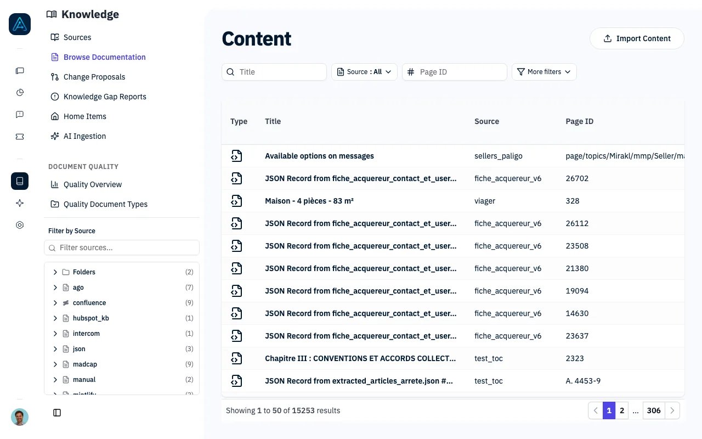Click next page arrow
The image size is (702, 439).
click(x=672, y=410)
